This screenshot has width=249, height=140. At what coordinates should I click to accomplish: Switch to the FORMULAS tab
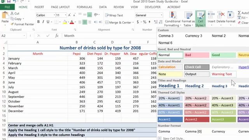coord(84,7)
